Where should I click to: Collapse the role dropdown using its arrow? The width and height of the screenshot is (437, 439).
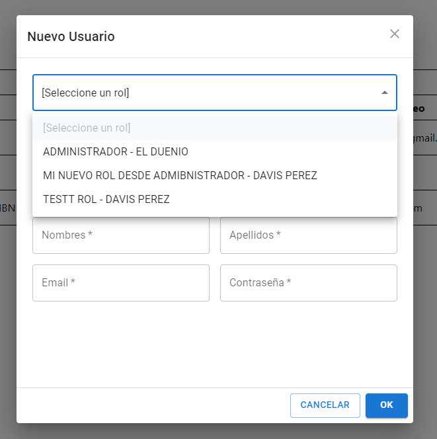click(x=384, y=93)
